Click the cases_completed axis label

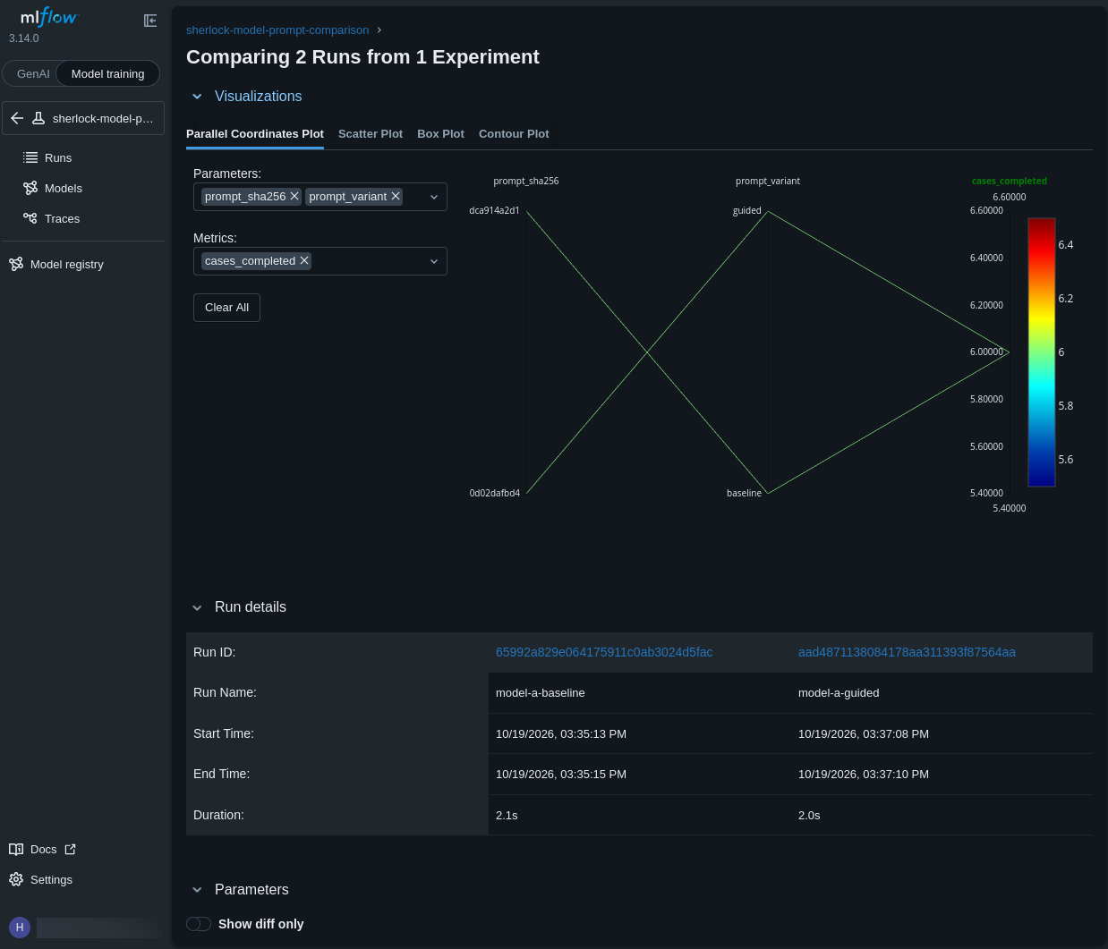[1010, 181]
